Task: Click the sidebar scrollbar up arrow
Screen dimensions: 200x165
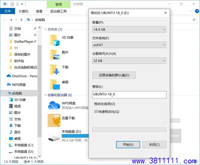Action: [x=39, y=27]
